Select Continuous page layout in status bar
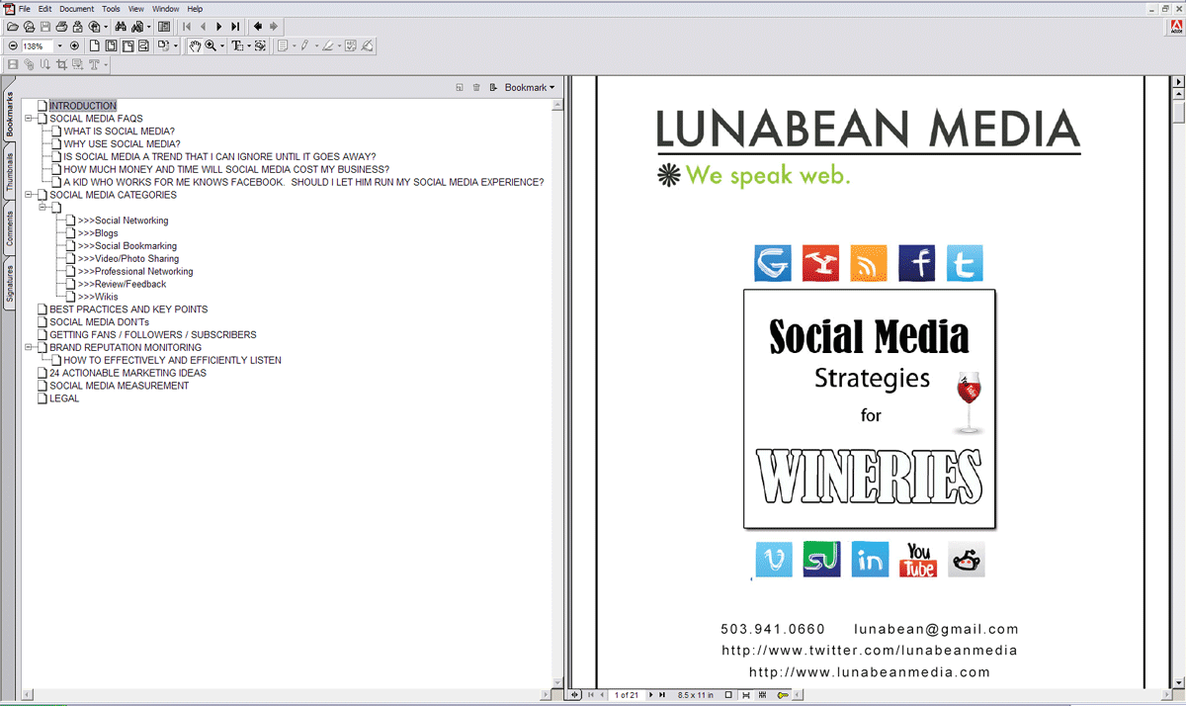Viewport: 1186px width, 706px height. 745,695
